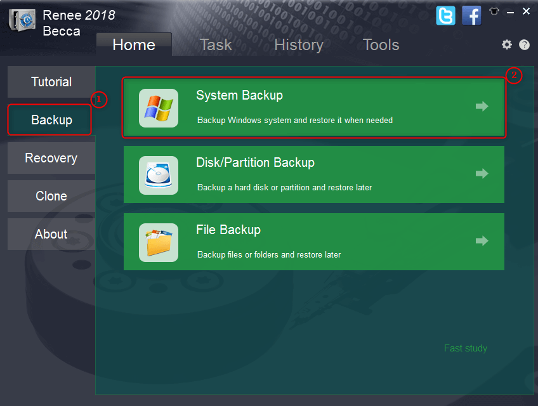Open Recovery section in sidebar
The width and height of the screenshot is (538, 406).
pyautogui.click(x=51, y=158)
